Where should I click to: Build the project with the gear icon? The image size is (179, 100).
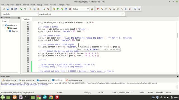pyautogui.click(x=54, y=9)
